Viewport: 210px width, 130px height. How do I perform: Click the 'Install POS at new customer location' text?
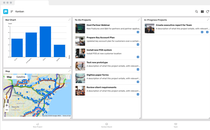(x=104, y=54)
